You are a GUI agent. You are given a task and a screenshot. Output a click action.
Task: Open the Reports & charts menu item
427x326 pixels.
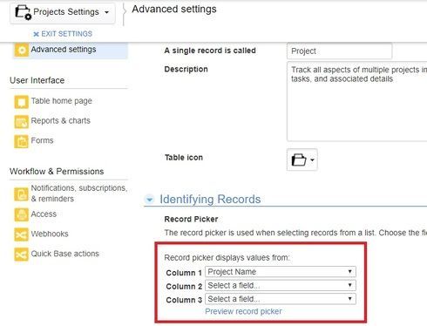[x=61, y=120]
